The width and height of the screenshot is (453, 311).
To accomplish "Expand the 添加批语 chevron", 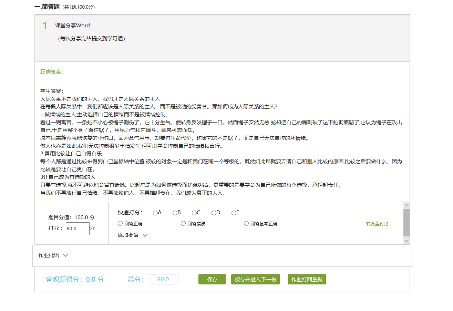I will coord(145,235).
